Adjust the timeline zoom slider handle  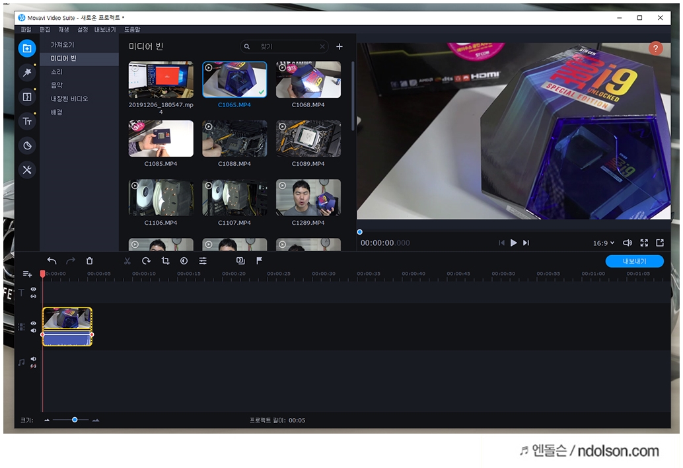[x=75, y=420]
